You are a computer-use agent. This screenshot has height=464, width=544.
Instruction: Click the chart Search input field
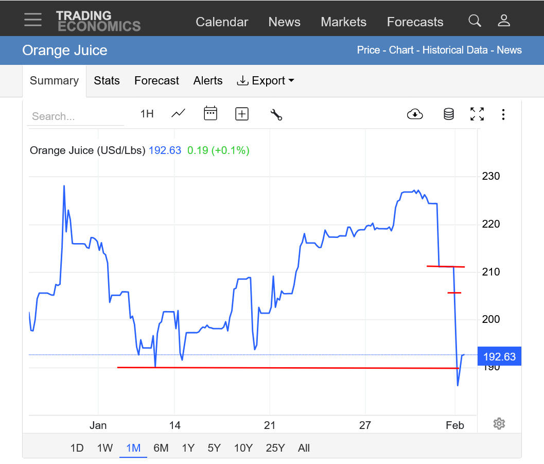(x=75, y=116)
